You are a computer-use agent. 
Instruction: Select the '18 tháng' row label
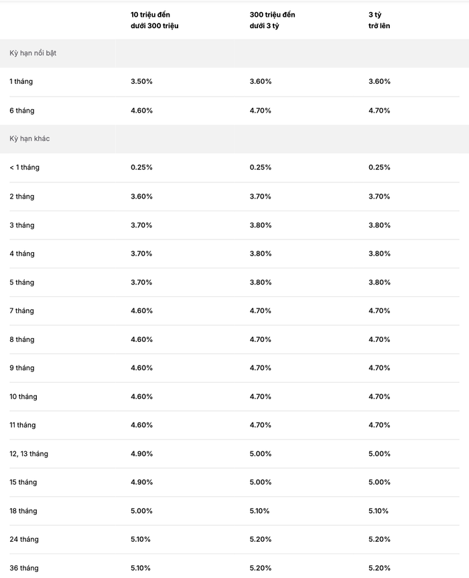coord(23,511)
